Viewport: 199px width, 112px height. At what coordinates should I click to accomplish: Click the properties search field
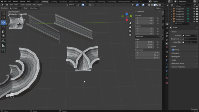coord(182,24)
